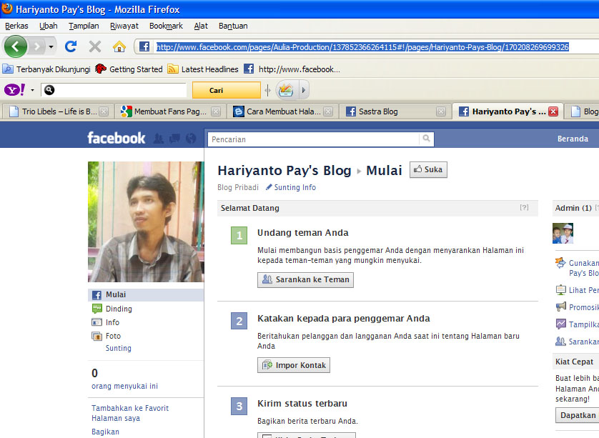The height and width of the screenshot is (438, 599).
Task: Click the Yahoo toolbar search field
Action: (x=114, y=90)
